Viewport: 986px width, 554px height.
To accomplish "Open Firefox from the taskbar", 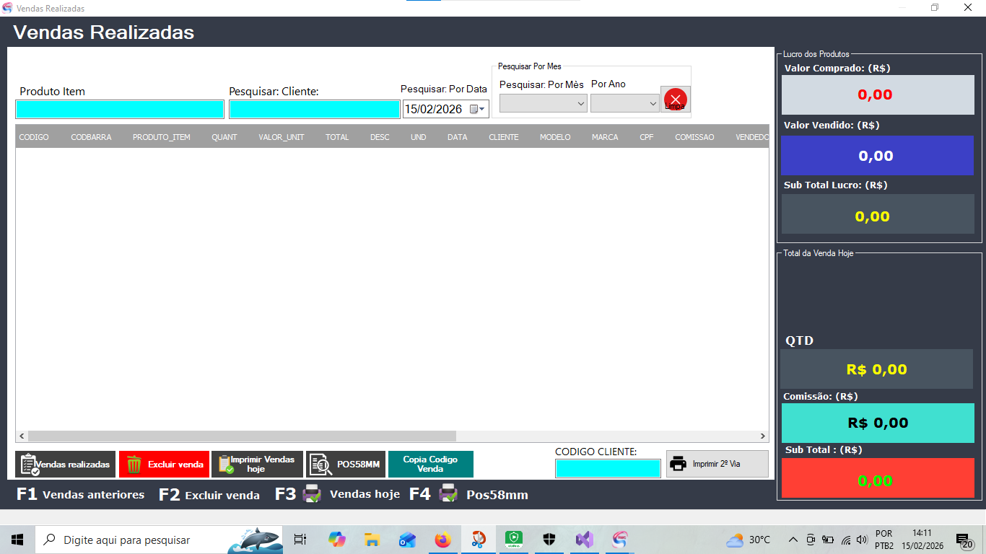I will click(442, 540).
